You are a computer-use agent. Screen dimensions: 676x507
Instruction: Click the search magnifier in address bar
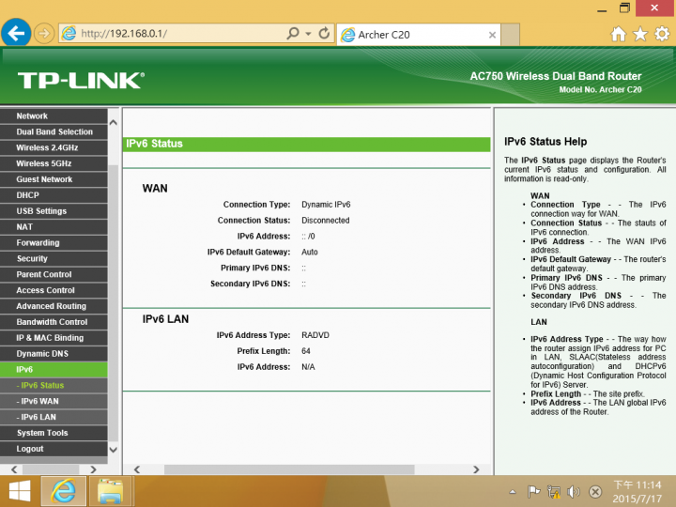tap(293, 33)
